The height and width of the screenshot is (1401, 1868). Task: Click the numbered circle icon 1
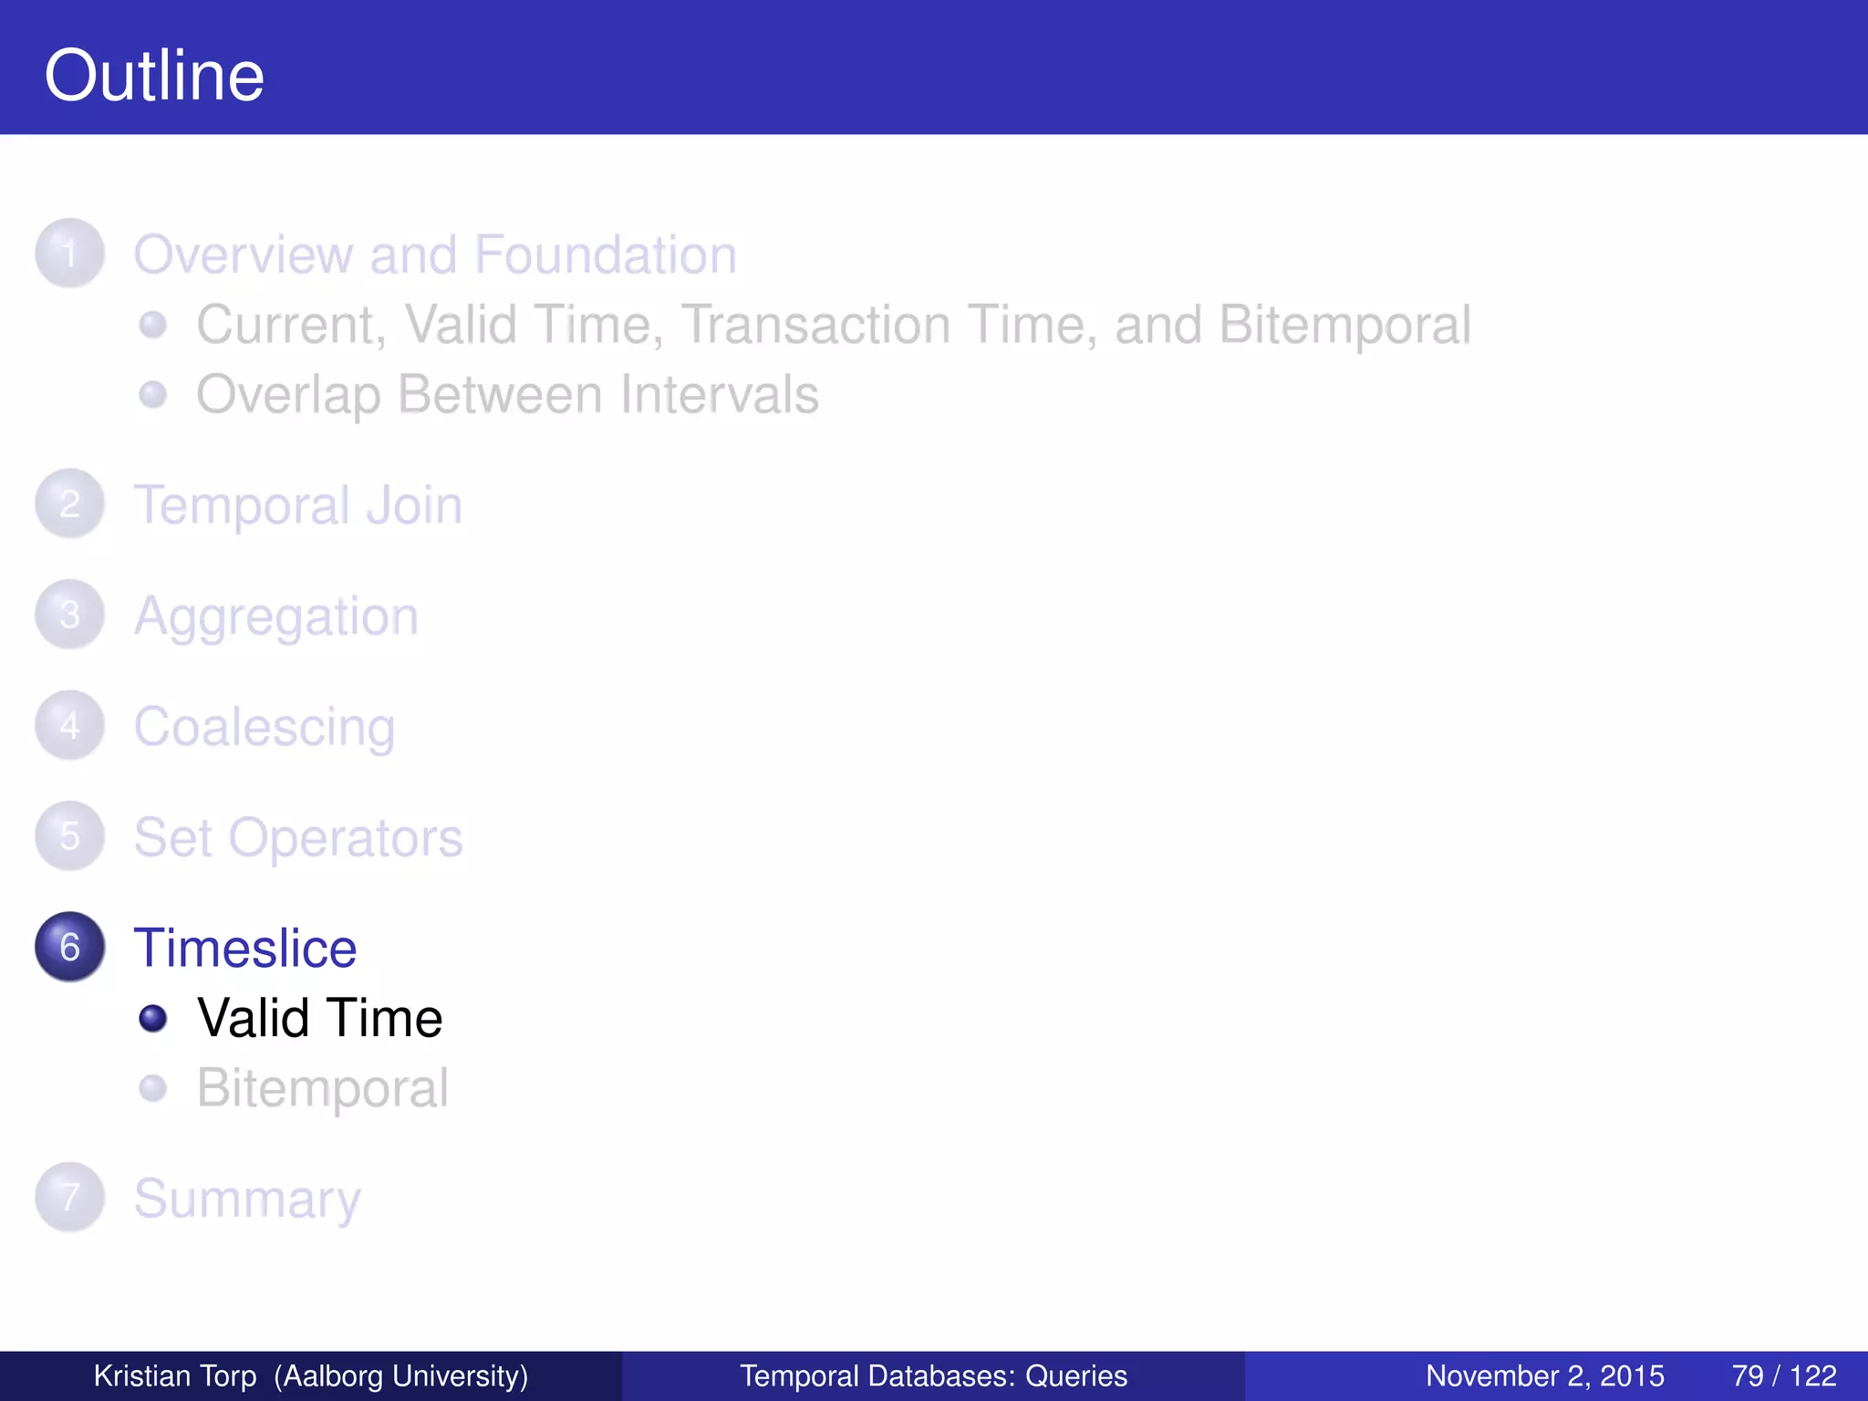point(69,253)
